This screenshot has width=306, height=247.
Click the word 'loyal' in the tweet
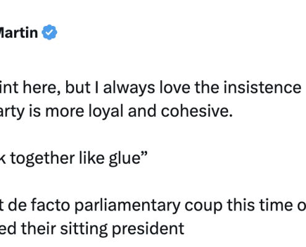pyautogui.click(x=106, y=112)
